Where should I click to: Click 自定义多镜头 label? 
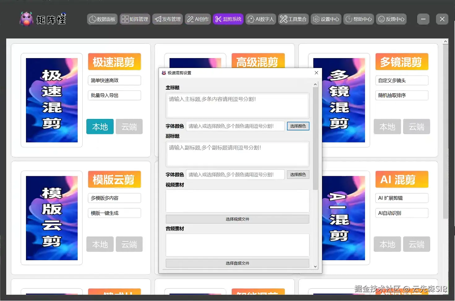pyautogui.click(x=402, y=80)
